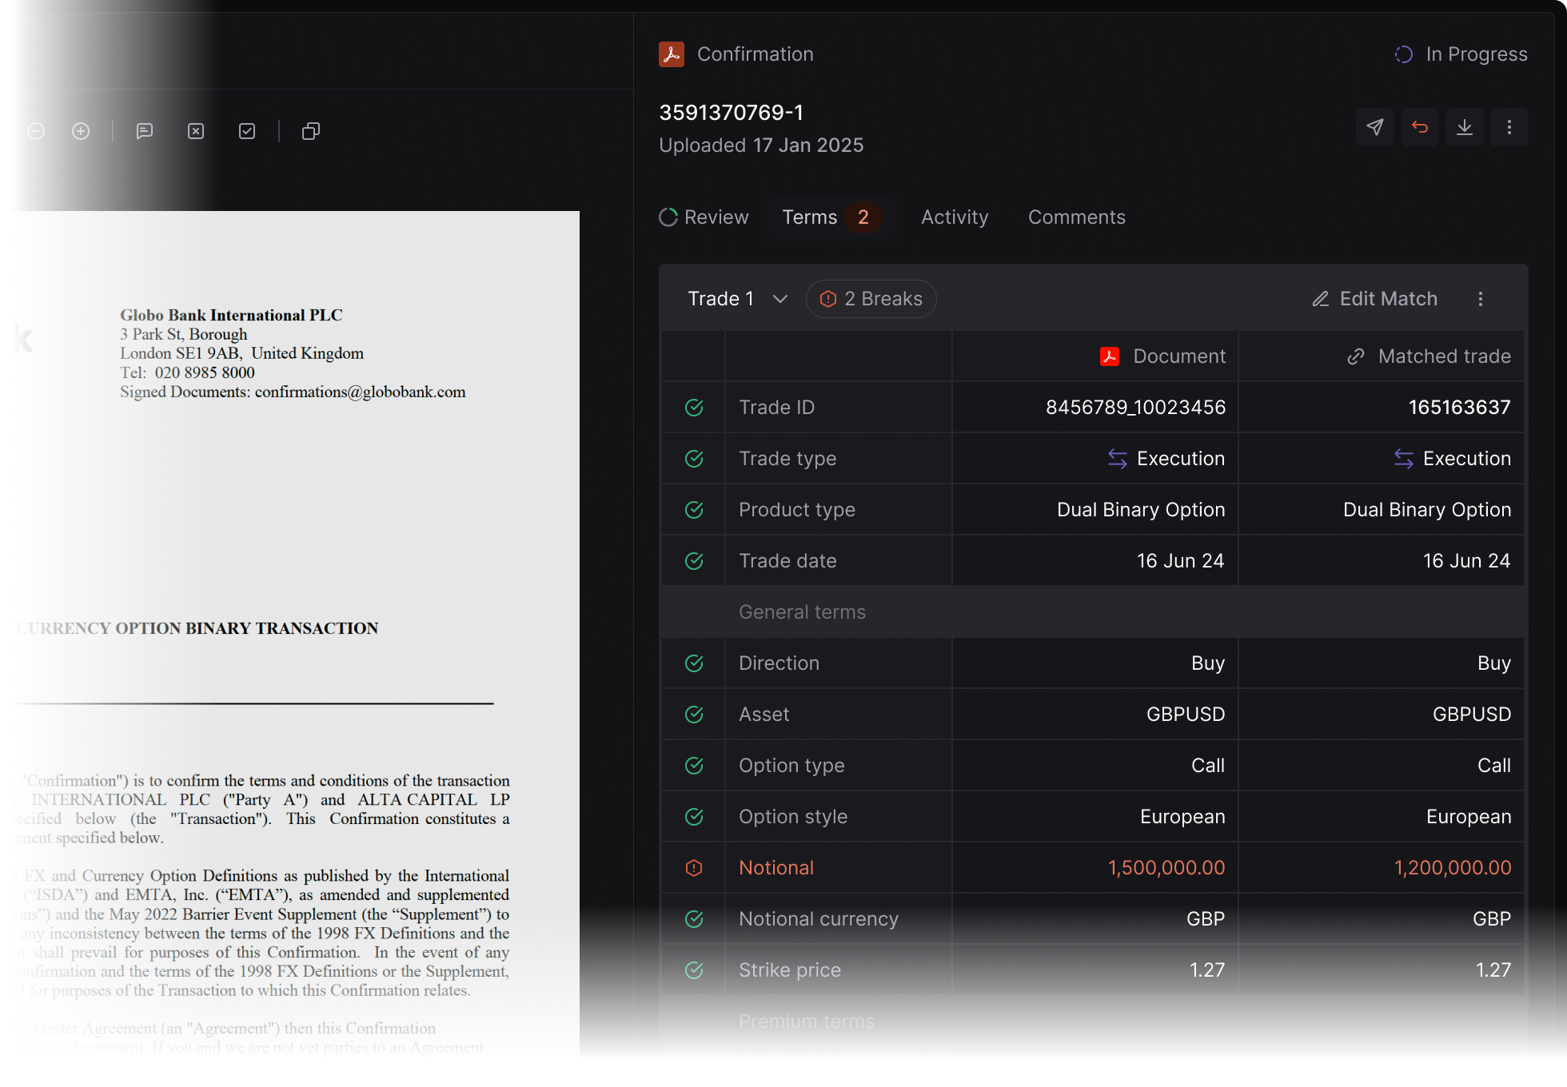This screenshot has height=1087, width=1567.
Task: Click matched Notional value 1,200,000.00
Action: [x=1453, y=868]
